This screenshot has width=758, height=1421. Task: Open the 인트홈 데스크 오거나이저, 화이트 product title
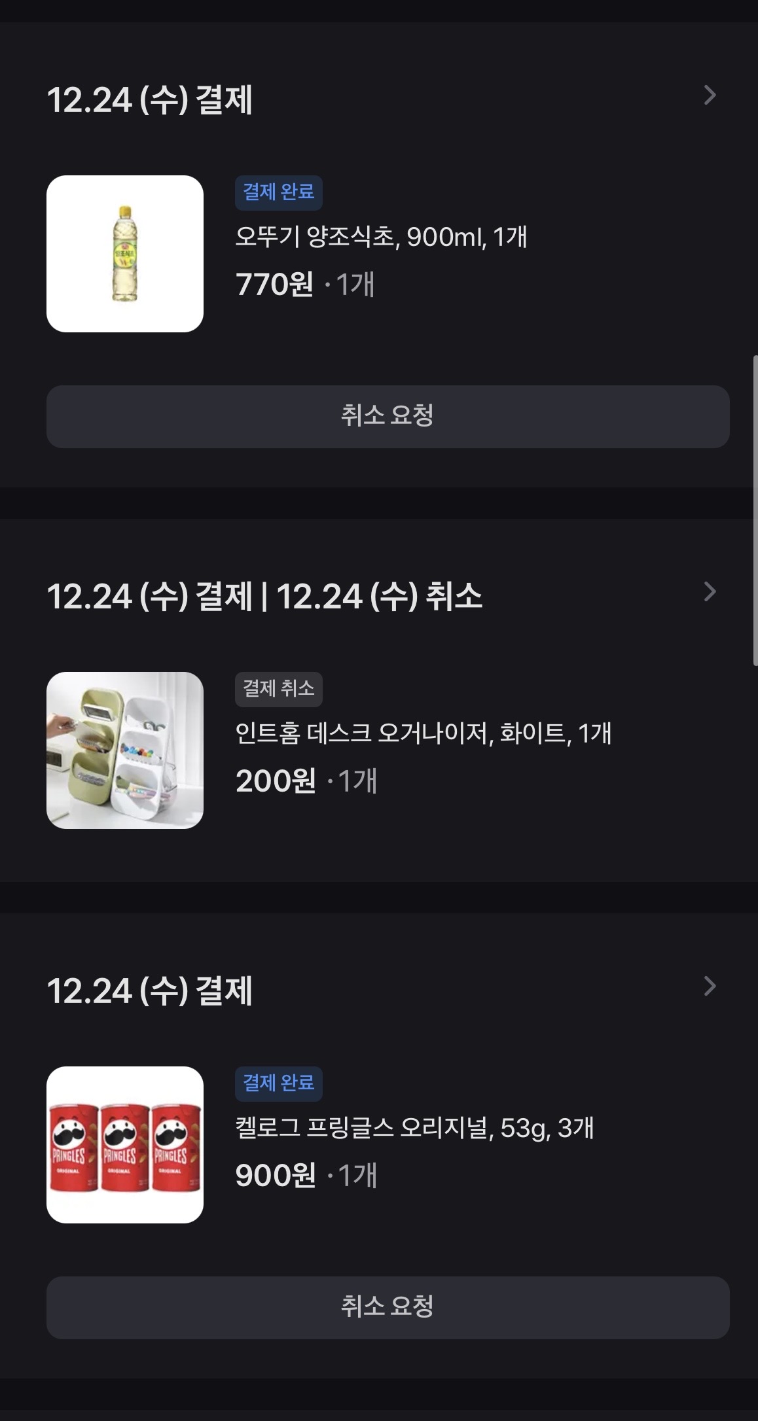coord(423,733)
